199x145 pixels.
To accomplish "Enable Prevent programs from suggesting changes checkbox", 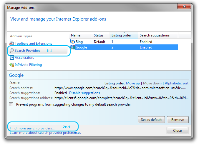I will pyautogui.click(x=11, y=104).
